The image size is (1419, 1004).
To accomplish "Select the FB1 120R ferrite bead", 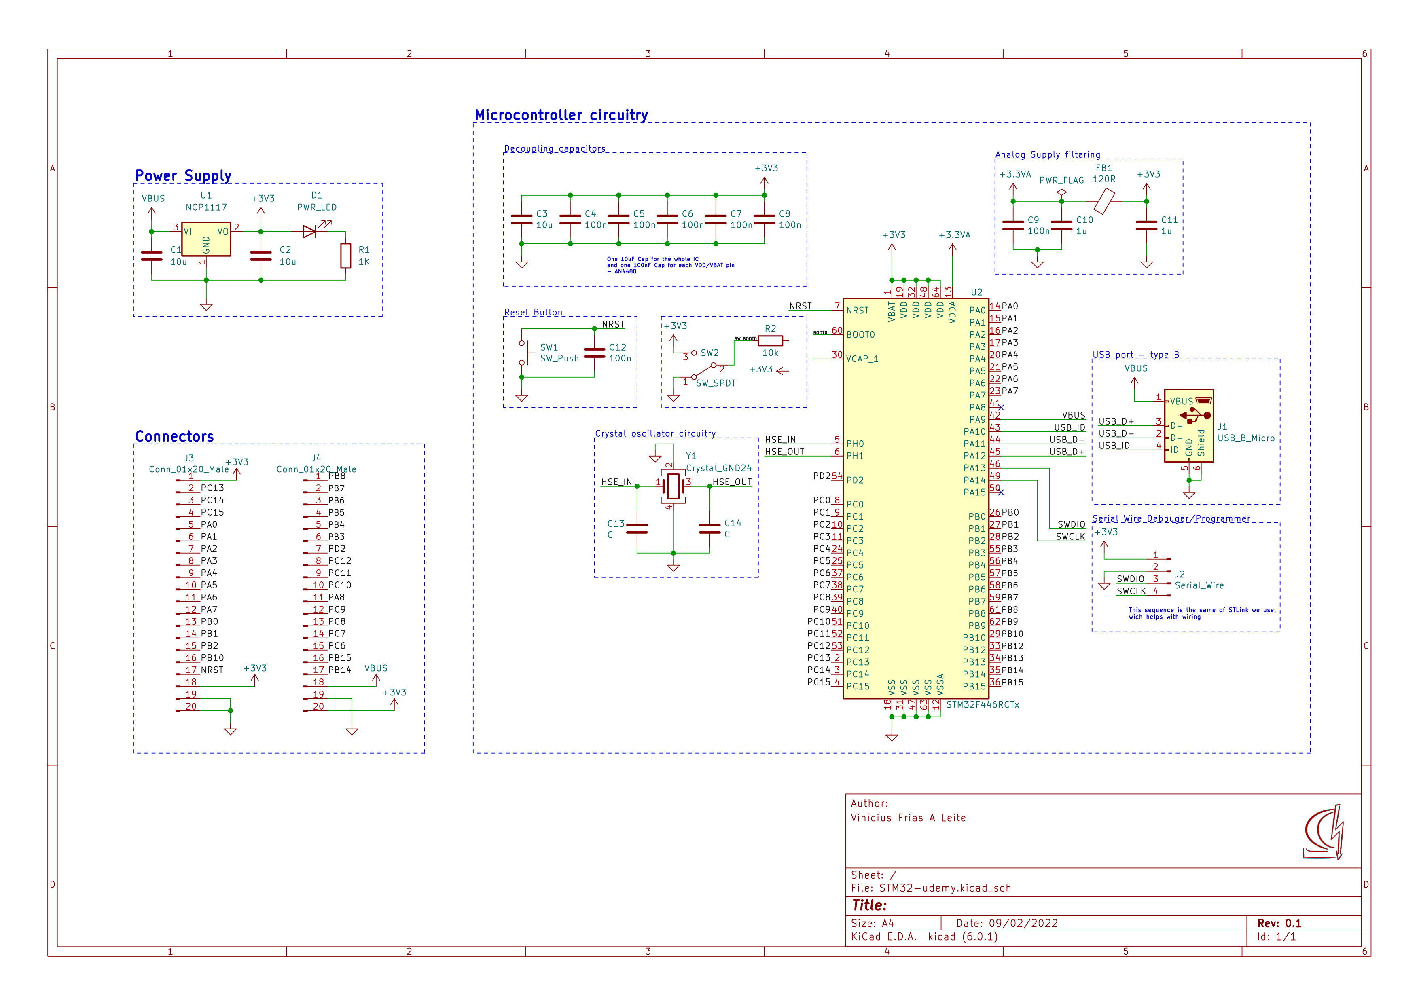I will [1104, 201].
